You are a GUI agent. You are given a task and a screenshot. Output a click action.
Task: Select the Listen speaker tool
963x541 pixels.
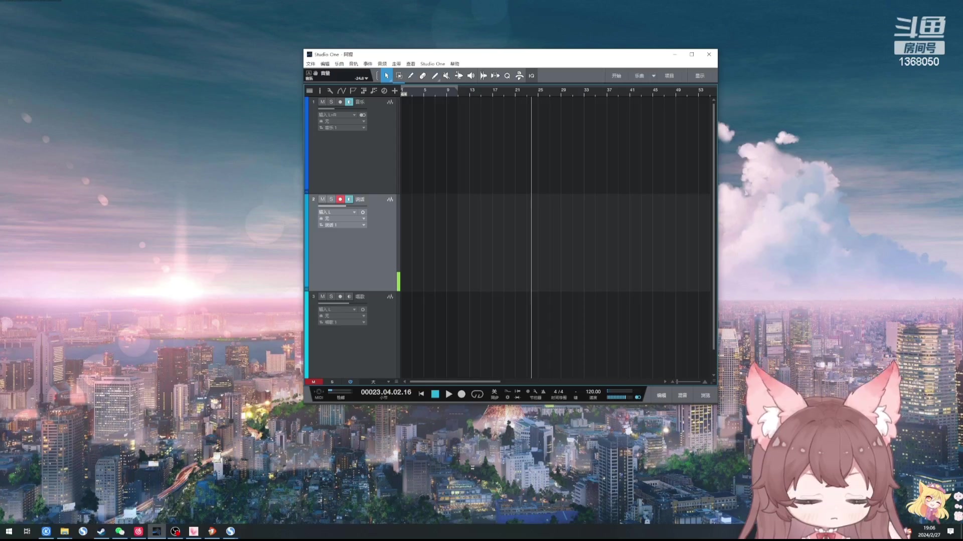click(470, 76)
